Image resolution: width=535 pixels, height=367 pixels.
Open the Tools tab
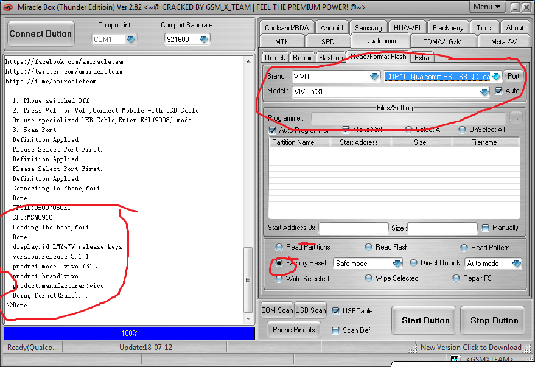coord(484,27)
